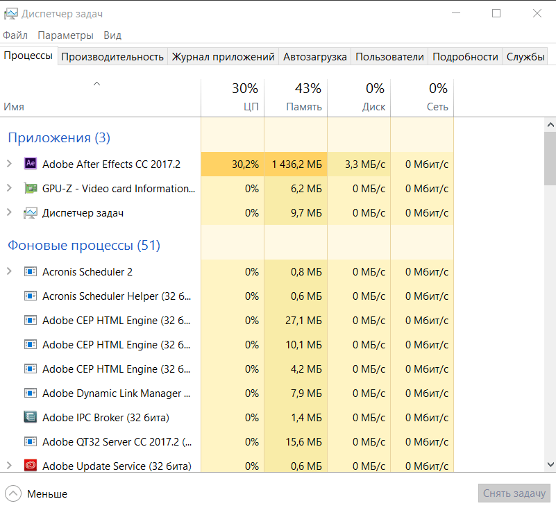This screenshot has width=556, height=508.
Task: Open the Файл menu
Action: pyautogui.click(x=15, y=35)
